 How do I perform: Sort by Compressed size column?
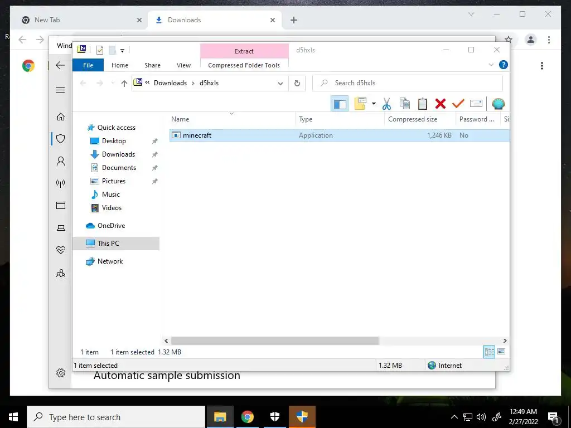coord(419,119)
